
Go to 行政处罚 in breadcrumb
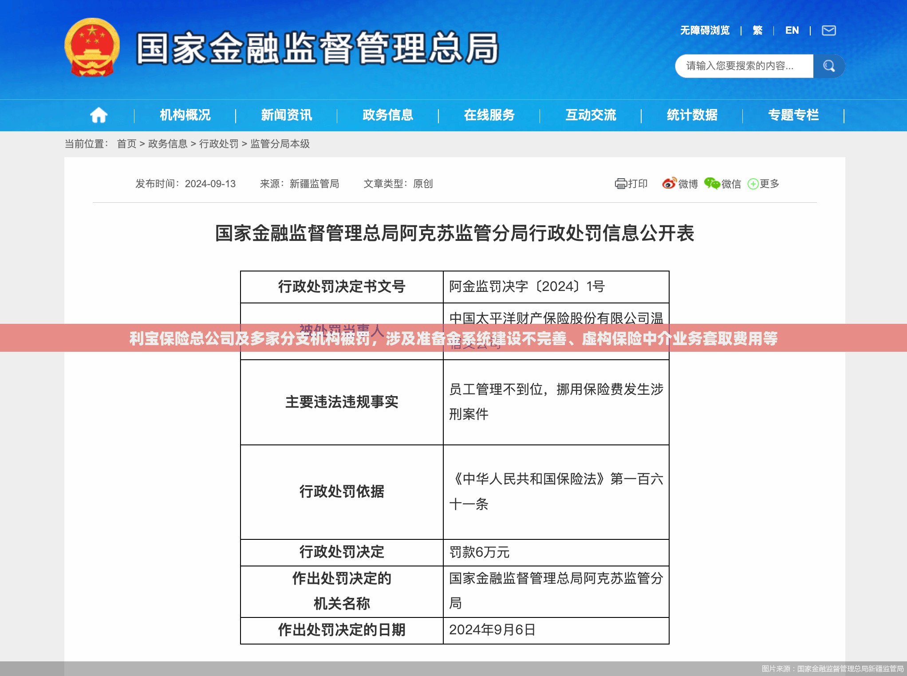click(219, 144)
